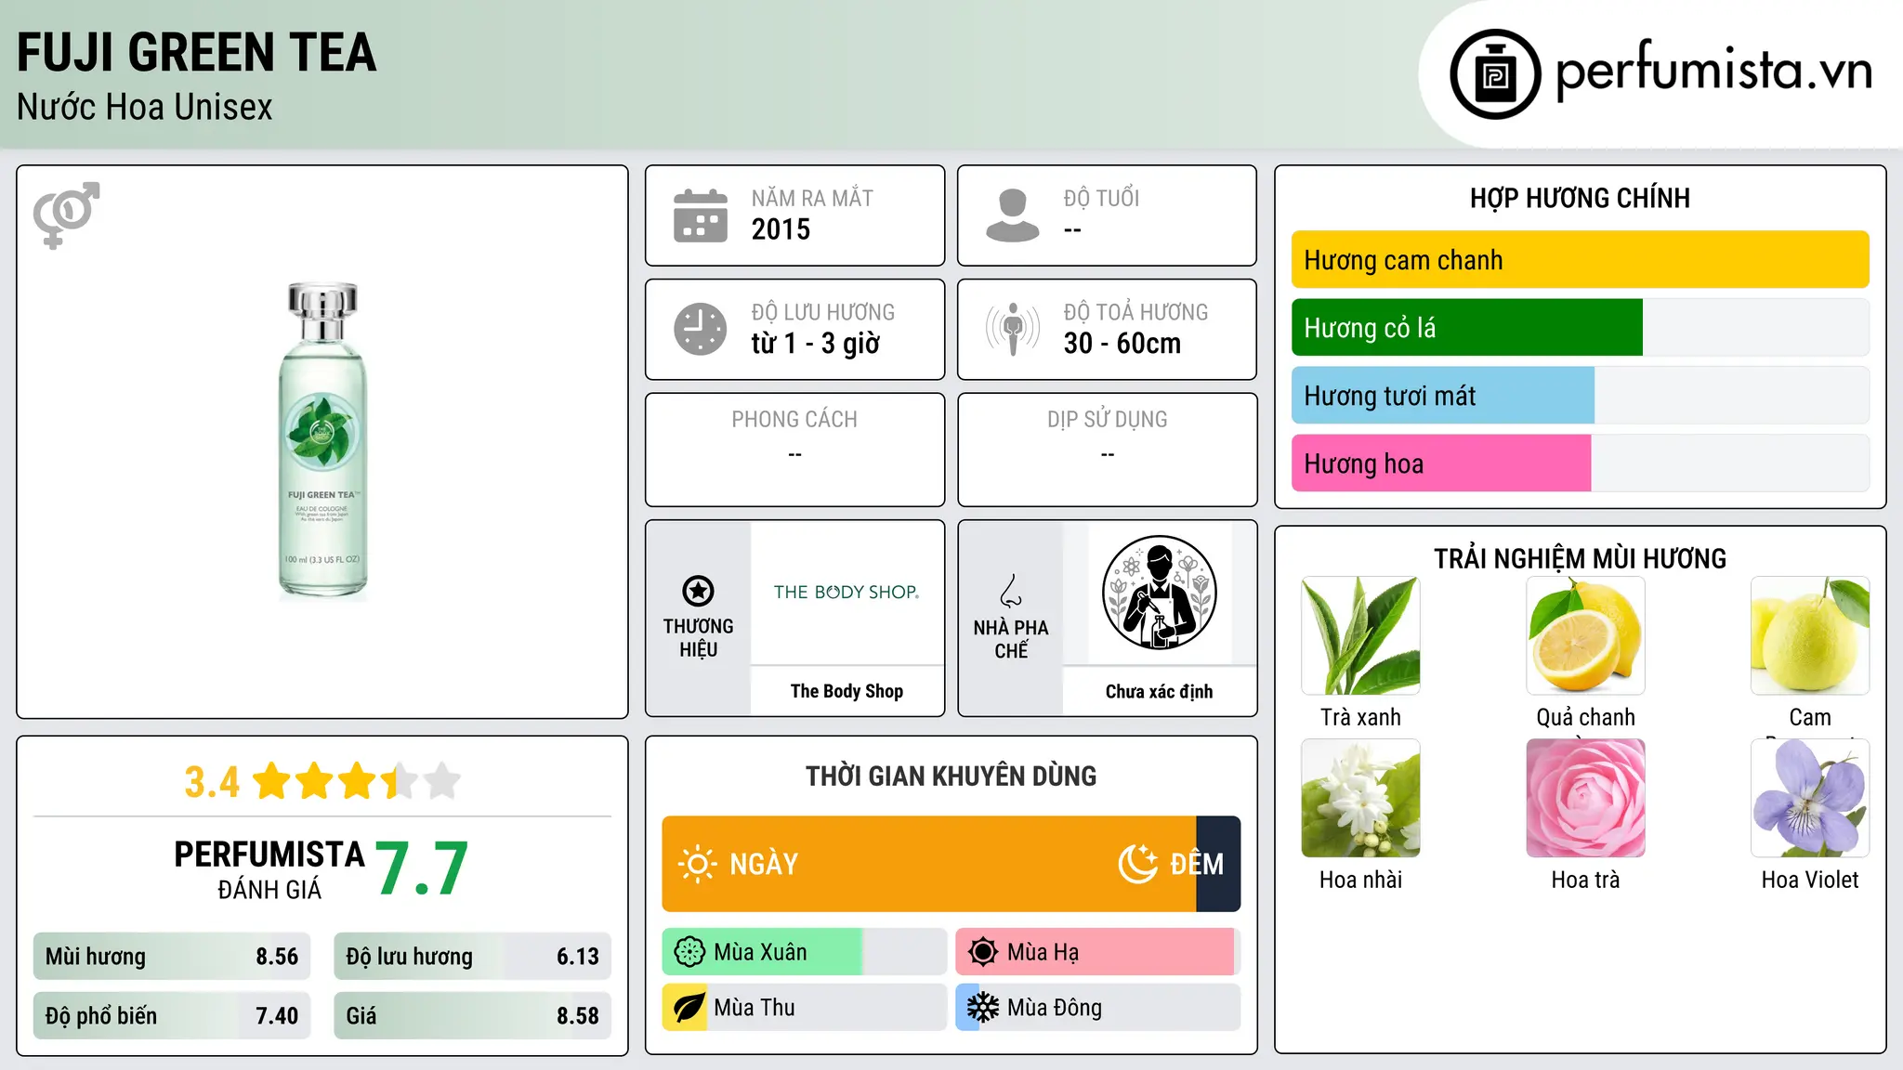Click the calendar icon beside Năm ra mắt

pyautogui.click(x=701, y=215)
